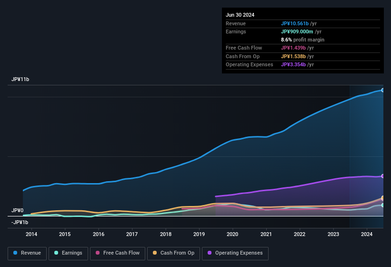This screenshot has width=391, height=267.
Task: Click the Revenue endpoint marker on chart
Action: coord(383,90)
